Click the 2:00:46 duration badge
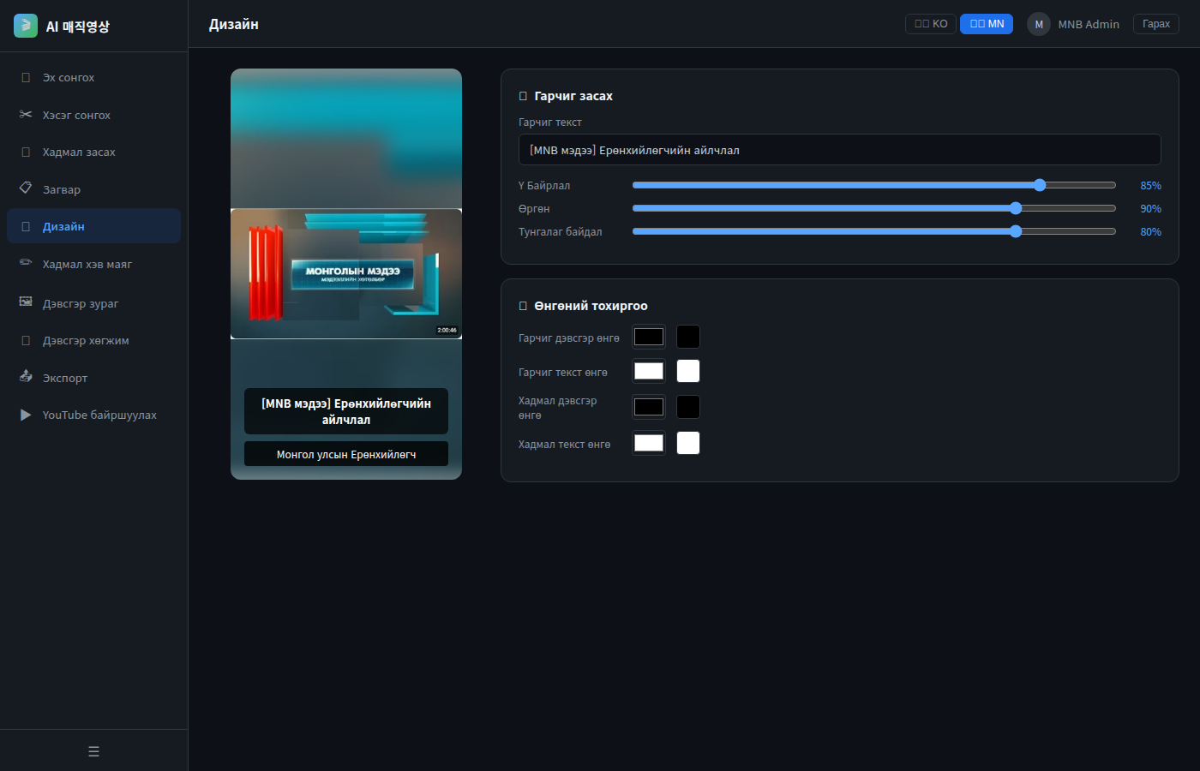This screenshot has height=771, width=1200. (x=447, y=330)
